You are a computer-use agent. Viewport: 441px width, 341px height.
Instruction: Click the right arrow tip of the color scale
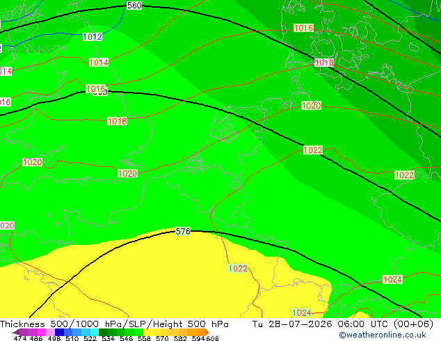coord(208,333)
